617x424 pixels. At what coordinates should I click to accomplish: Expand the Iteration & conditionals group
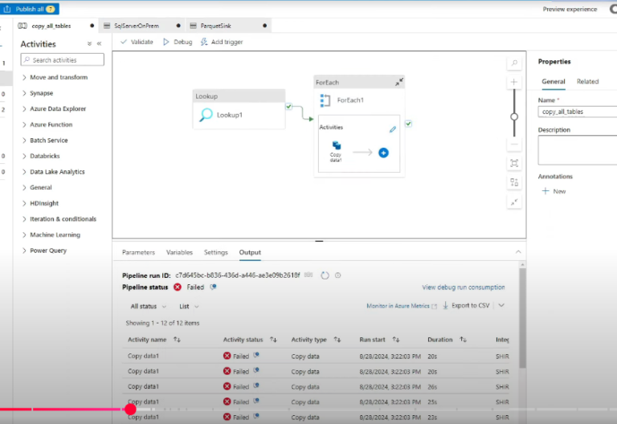coord(63,218)
